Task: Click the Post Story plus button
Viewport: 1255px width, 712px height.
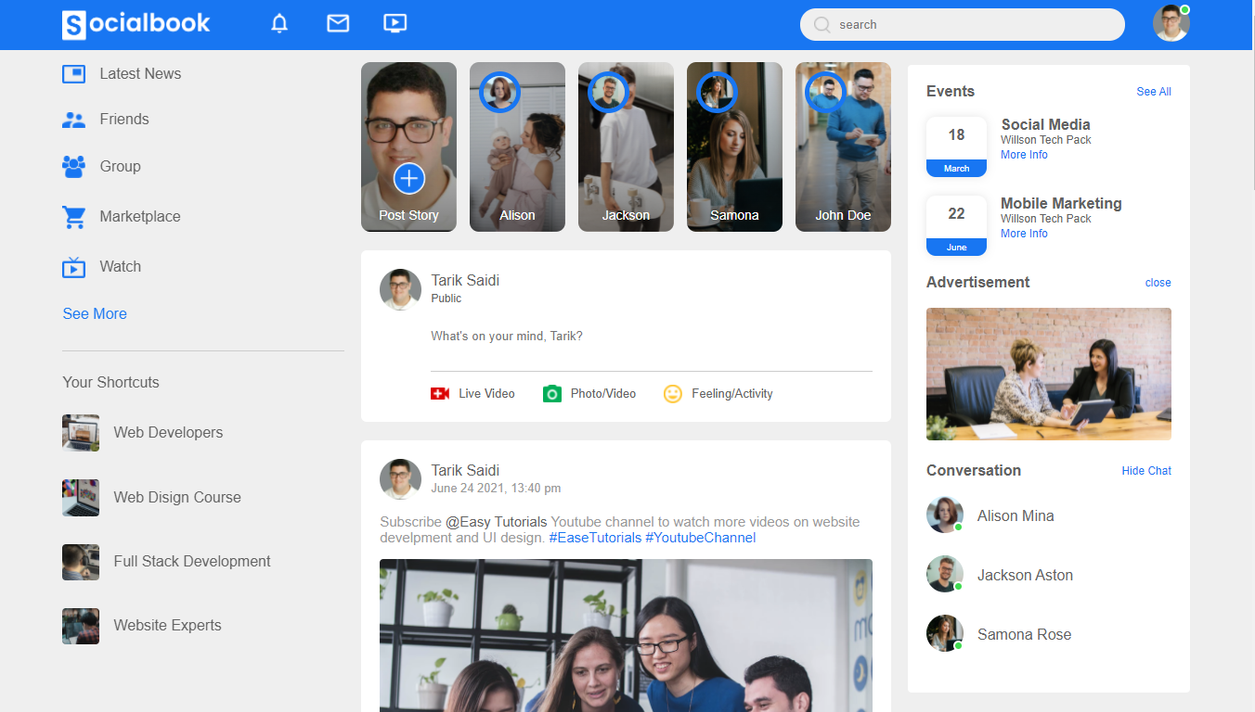Action: 408,178
